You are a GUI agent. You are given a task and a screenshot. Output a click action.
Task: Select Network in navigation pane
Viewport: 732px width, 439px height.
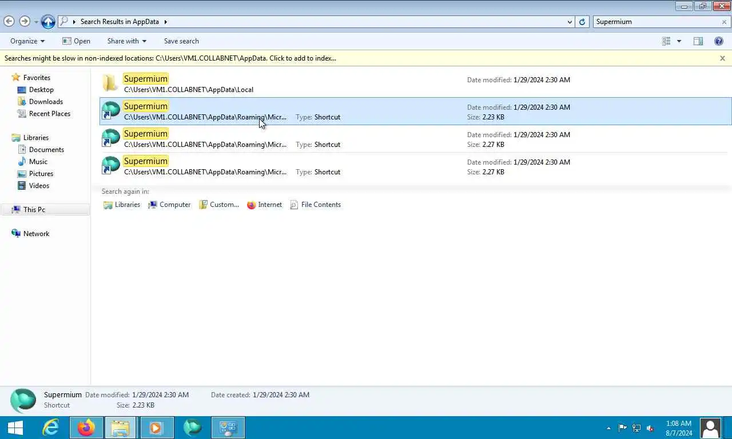[x=36, y=234]
